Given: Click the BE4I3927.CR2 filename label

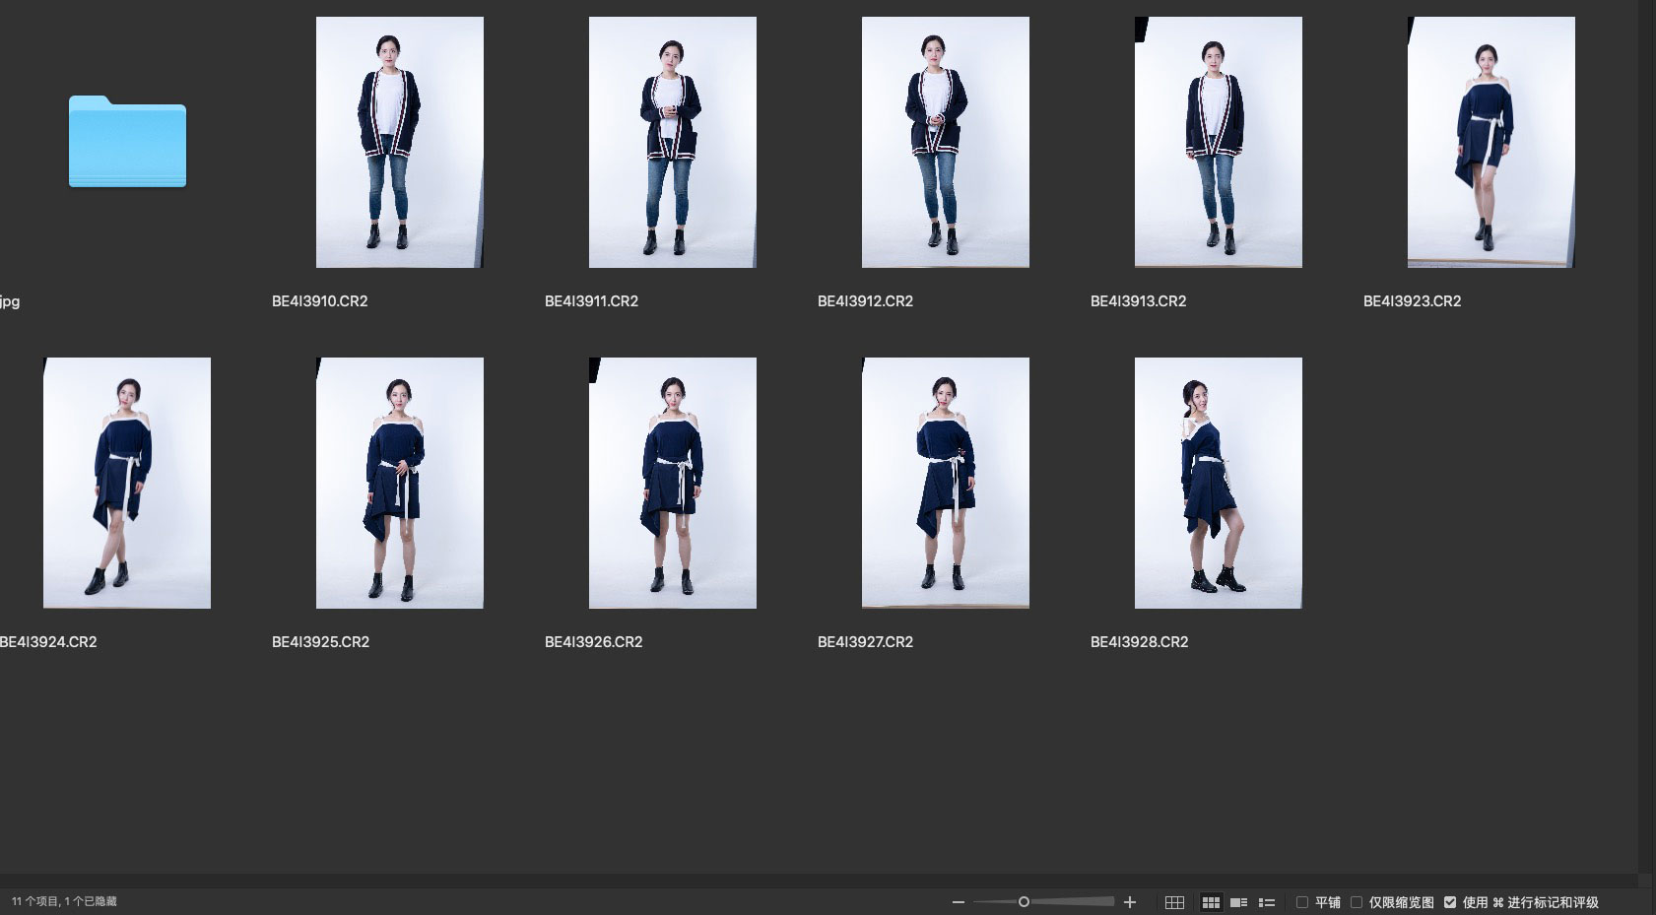Looking at the screenshot, I should 865,642.
